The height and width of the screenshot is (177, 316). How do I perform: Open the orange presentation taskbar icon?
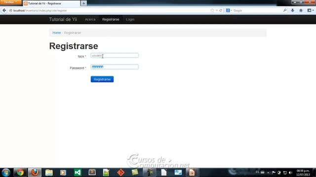coord(192,173)
